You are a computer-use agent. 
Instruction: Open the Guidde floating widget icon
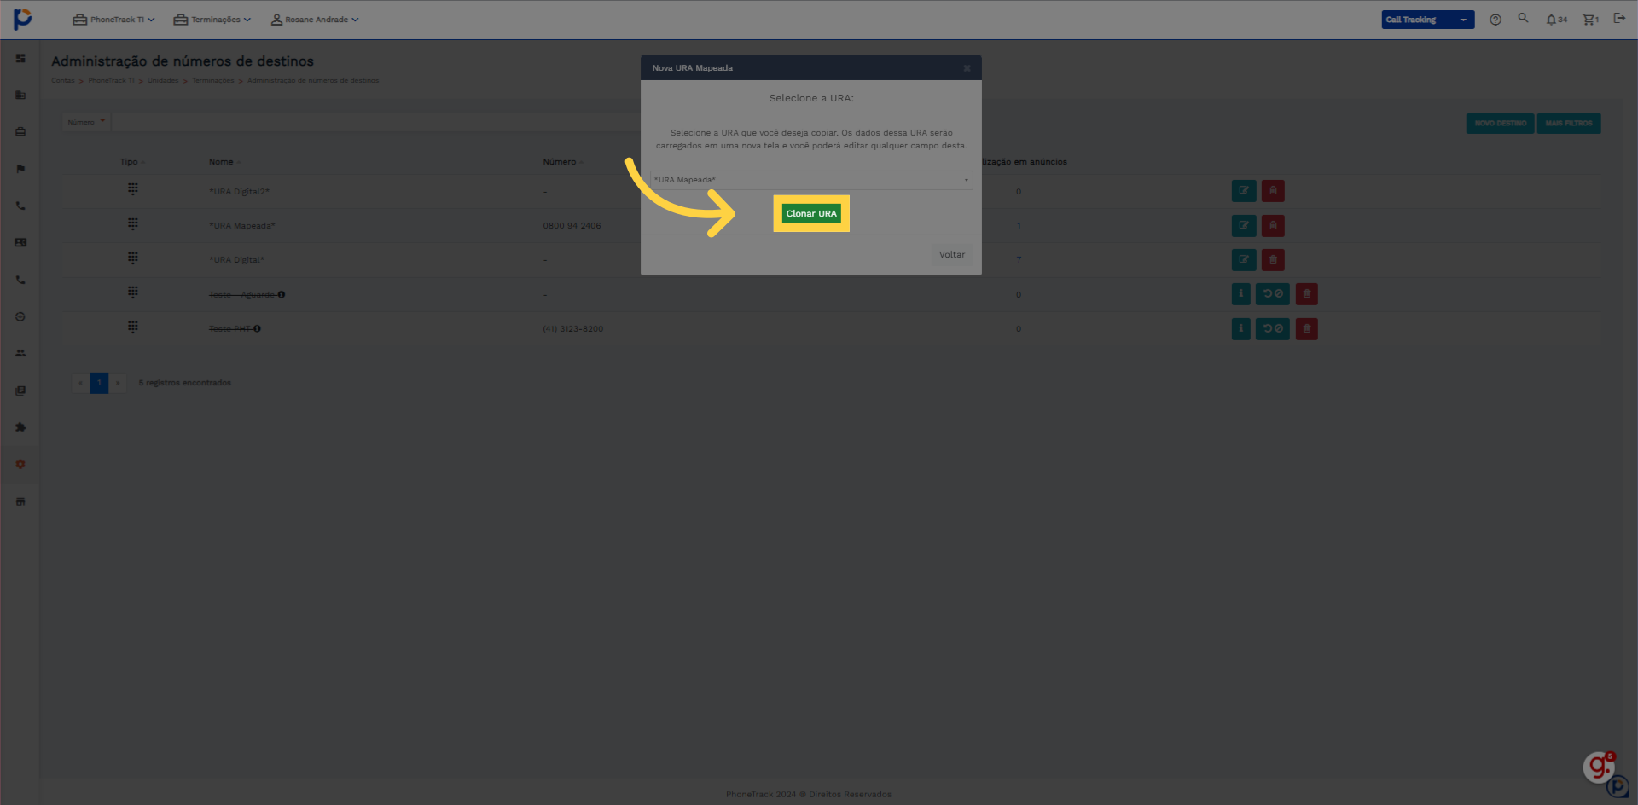[x=1600, y=767]
